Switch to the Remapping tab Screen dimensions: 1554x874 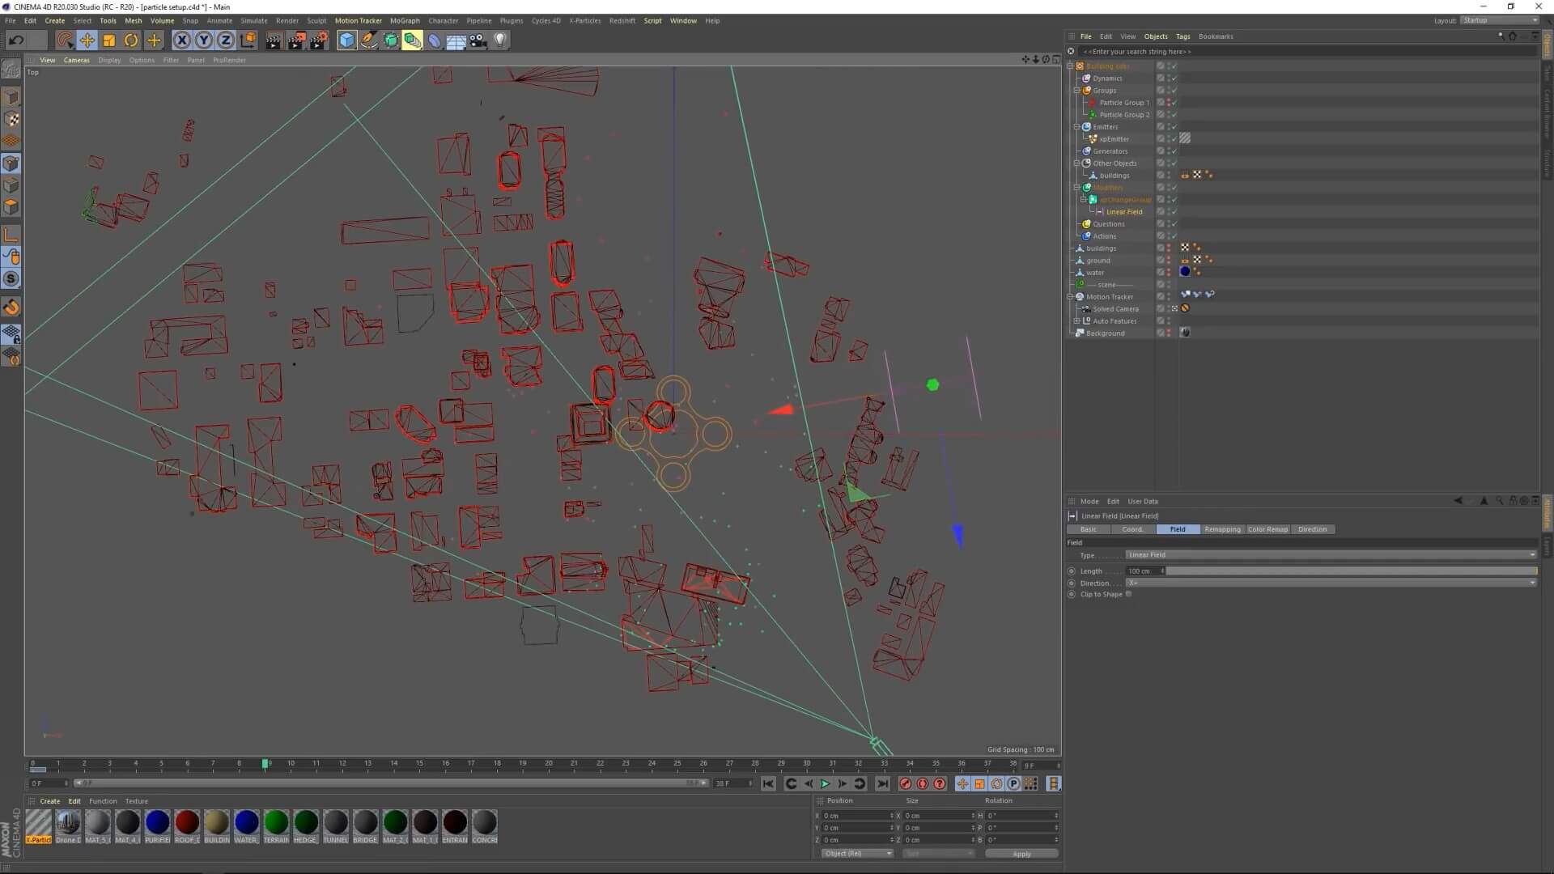[x=1221, y=529]
